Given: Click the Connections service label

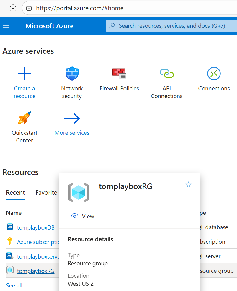Looking at the screenshot, I should (214, 88).
